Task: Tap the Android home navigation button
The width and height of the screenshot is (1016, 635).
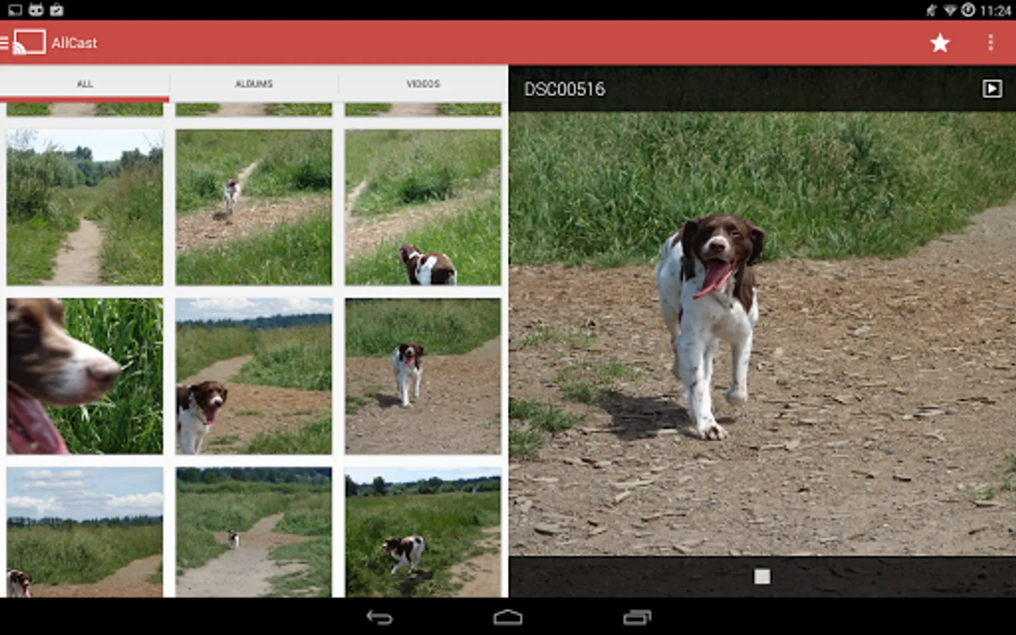Action: point(508,617)
